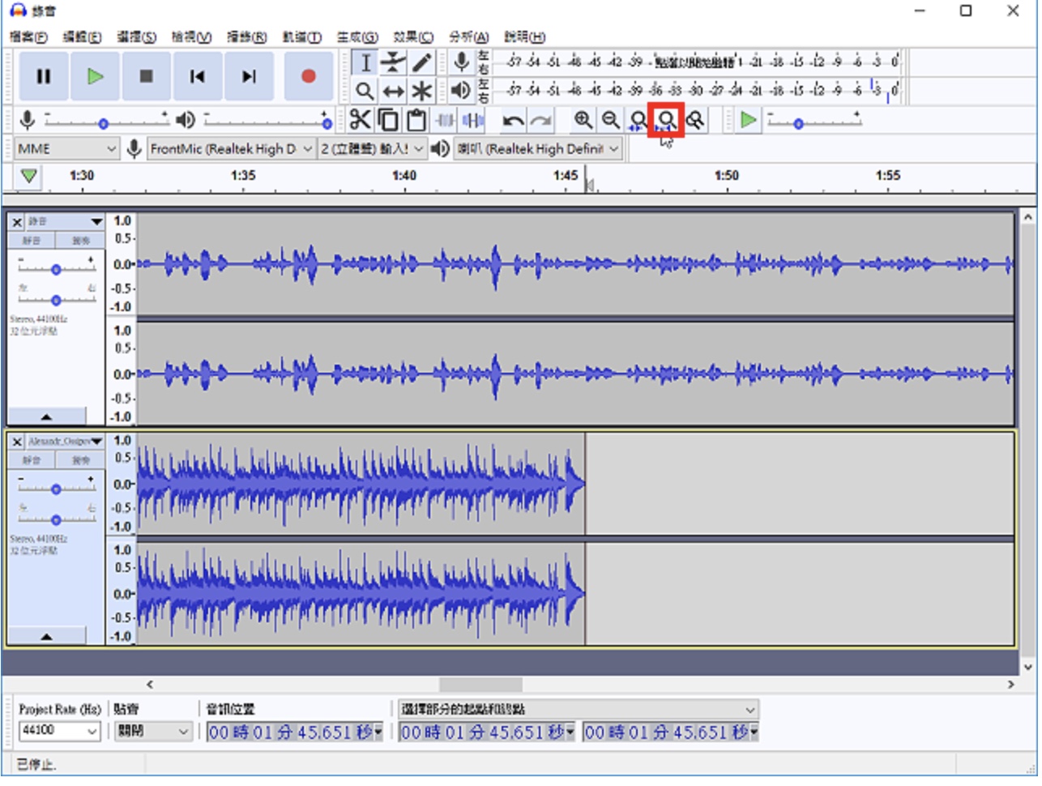This screenshot has width=1042, height=786.
Task: Cut the selection with the scissors icon
Action: click(x=361, y=121)
